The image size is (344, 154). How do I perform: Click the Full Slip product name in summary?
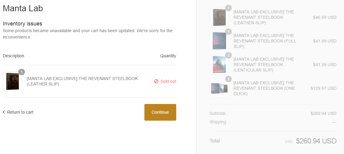pyautogui.click(x=265, y=41)
